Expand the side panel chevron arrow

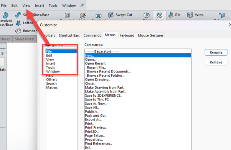tap(2, 53)
